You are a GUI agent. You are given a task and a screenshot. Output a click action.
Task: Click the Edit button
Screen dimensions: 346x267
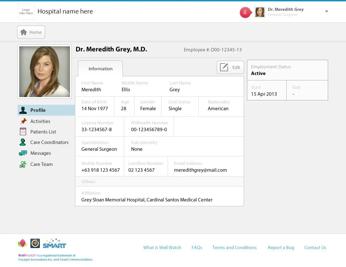230,67
